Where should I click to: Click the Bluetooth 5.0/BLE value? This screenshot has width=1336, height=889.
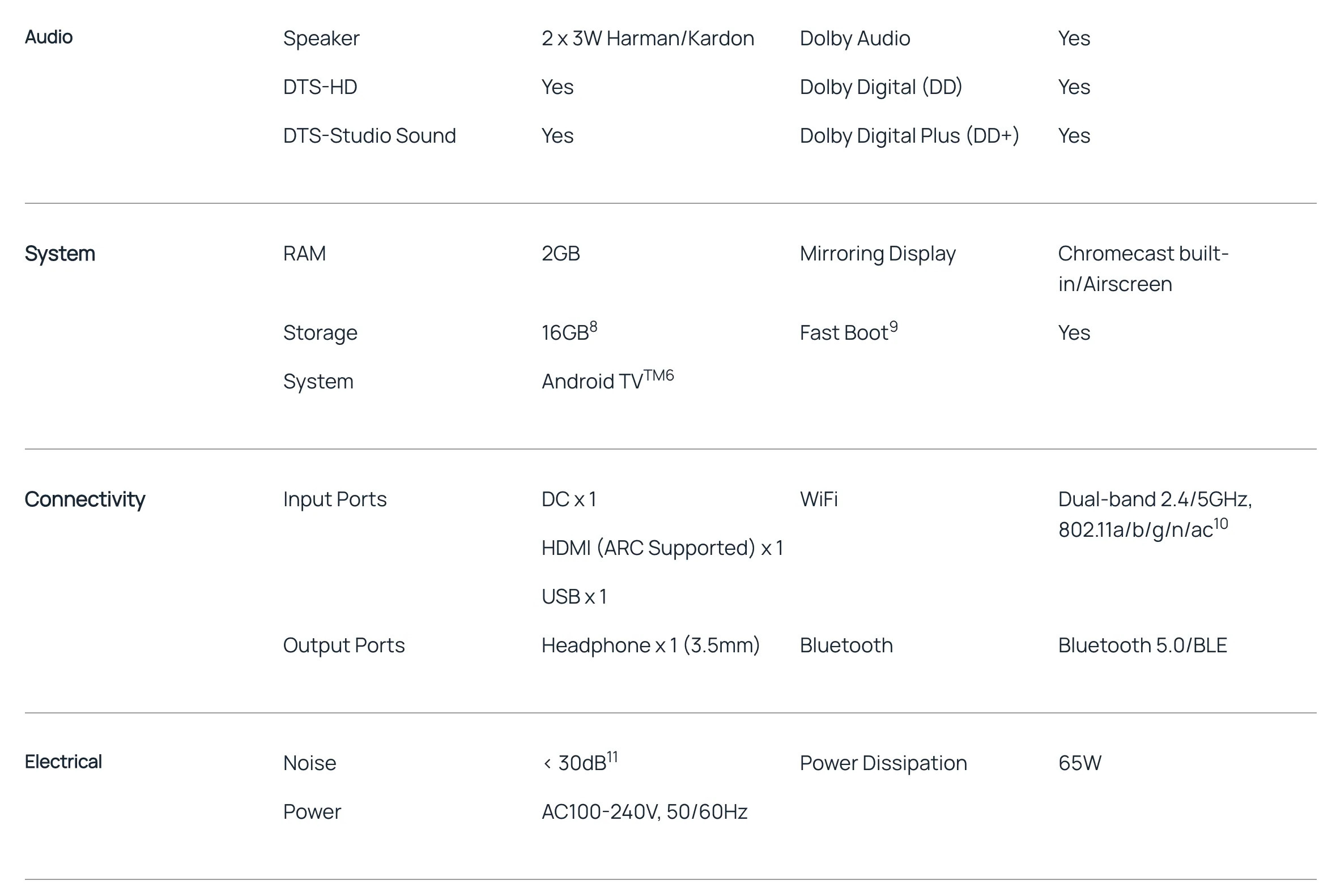tap(1143, 646)
